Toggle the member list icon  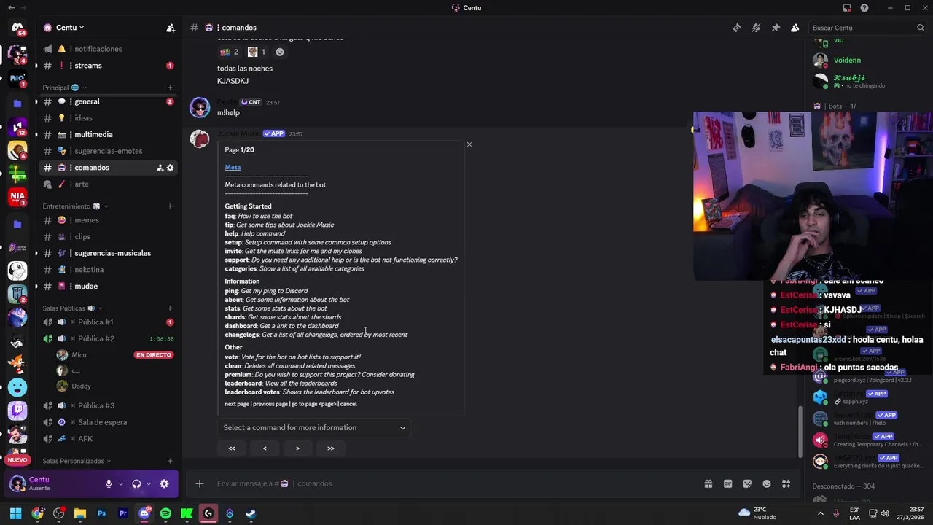point(795,28)
